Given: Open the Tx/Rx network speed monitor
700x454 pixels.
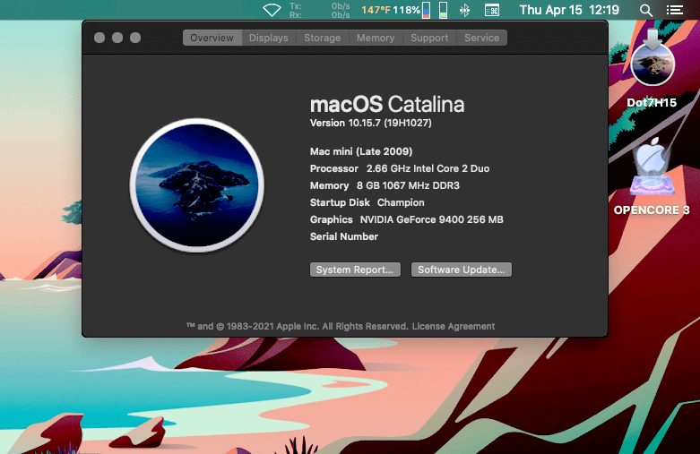Looking at the screenshot, I should coord(320,10).
